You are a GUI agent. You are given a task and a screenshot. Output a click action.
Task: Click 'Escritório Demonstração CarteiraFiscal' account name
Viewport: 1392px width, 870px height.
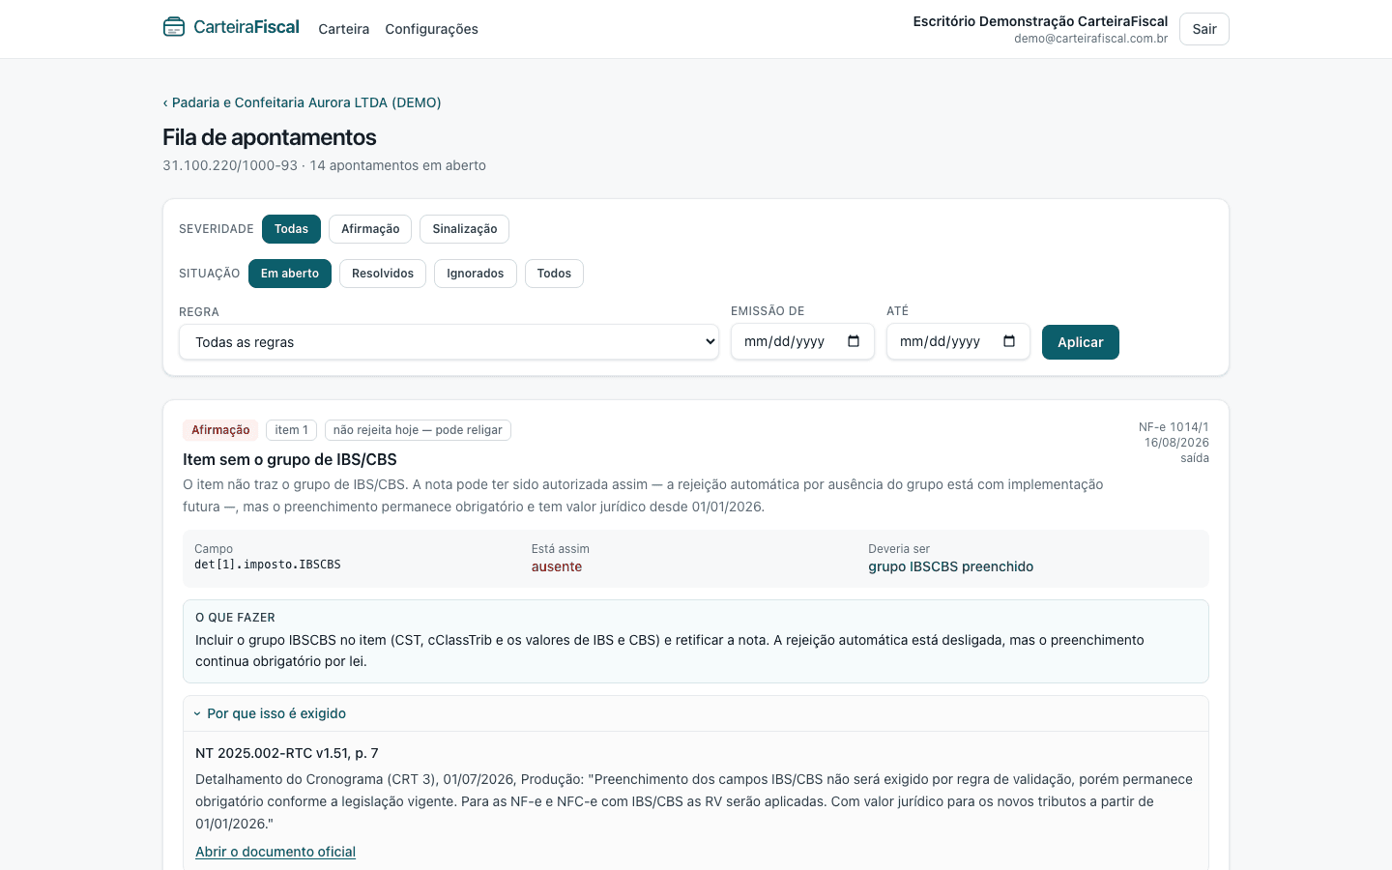(x=1040, y=21)
